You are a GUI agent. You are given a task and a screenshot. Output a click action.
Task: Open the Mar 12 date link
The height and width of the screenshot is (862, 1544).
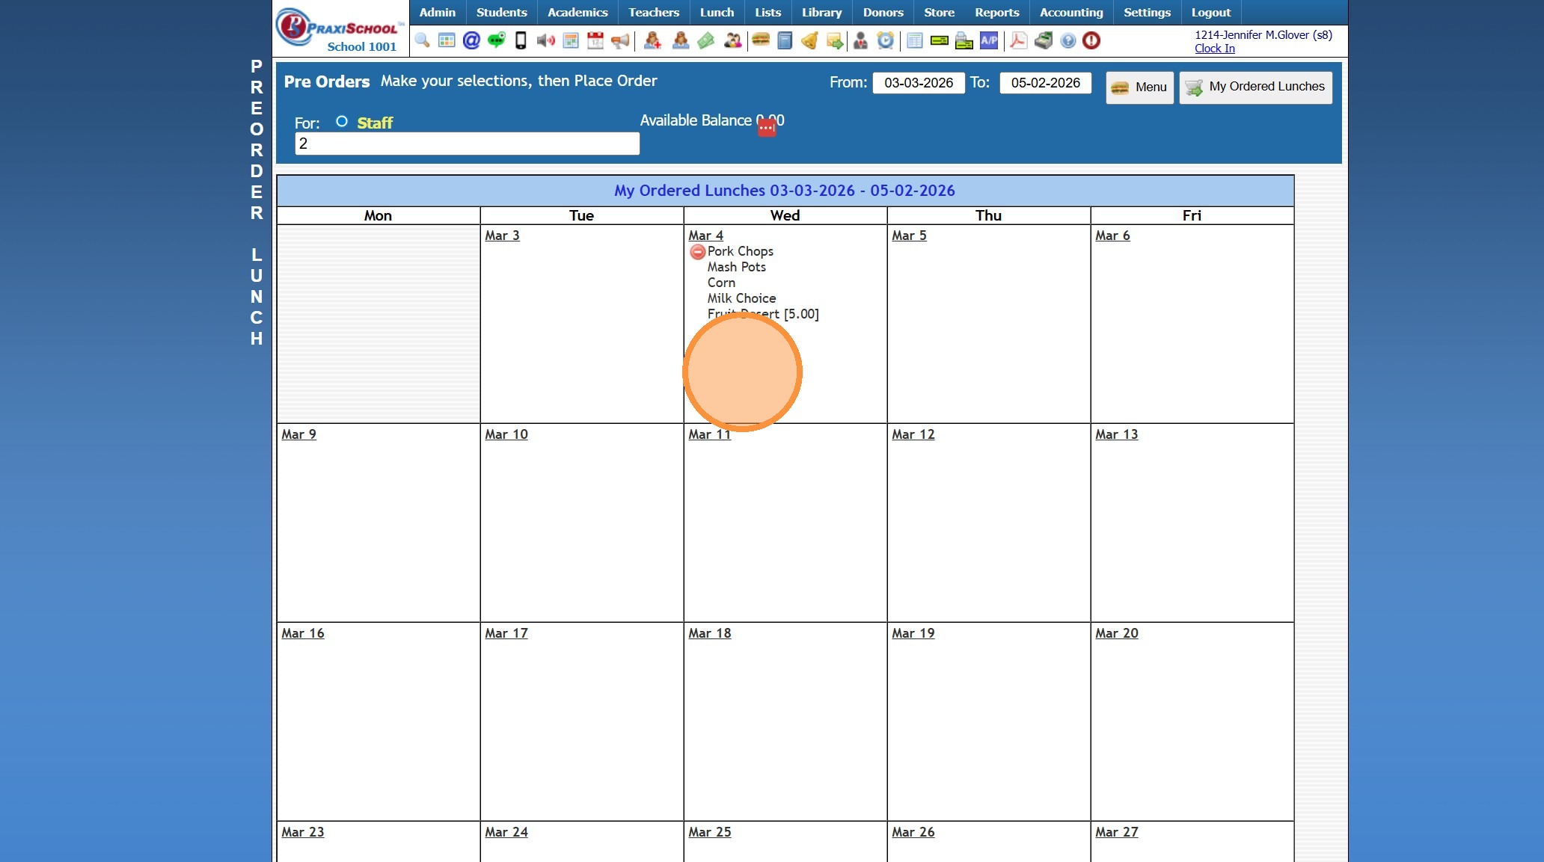pos(913,434)
